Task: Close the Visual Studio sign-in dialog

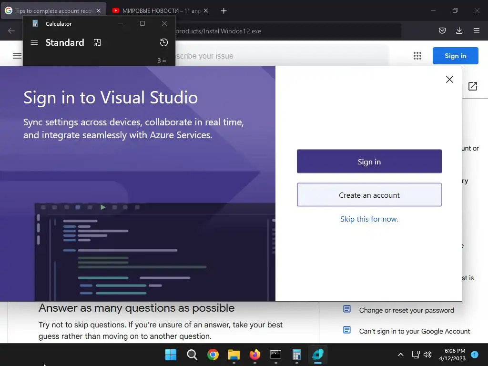Action: click(449, 80)
